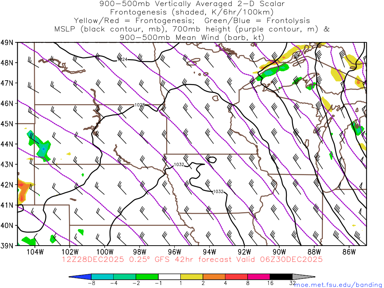
Task: Click the blue left arrow end of colorbar
Action: (x=81, y=277)
